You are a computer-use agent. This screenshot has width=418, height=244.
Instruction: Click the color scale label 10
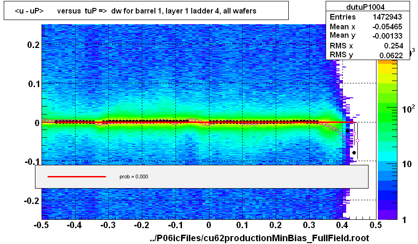point(407,164)
